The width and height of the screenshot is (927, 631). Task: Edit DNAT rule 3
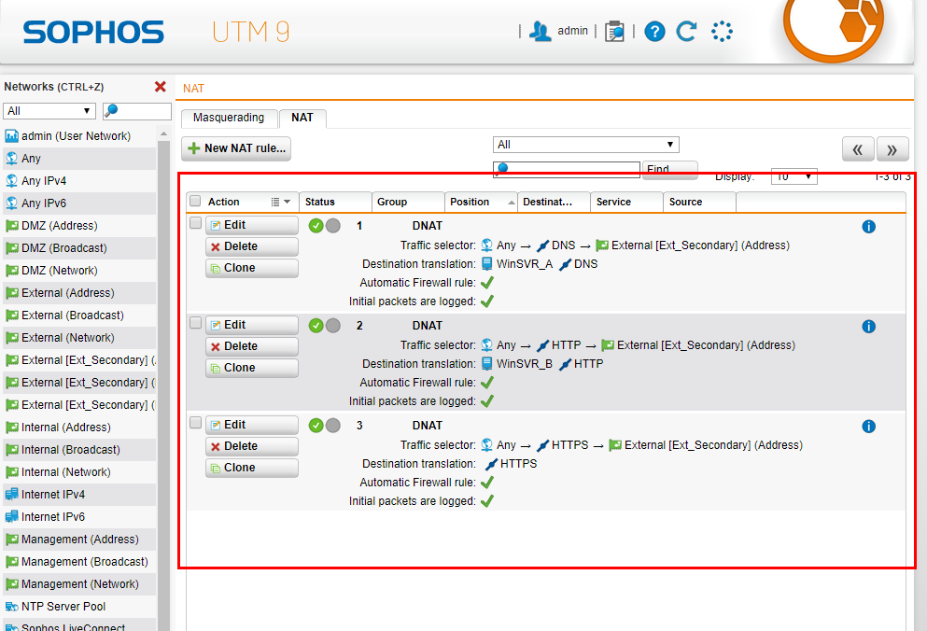(252, 426)
